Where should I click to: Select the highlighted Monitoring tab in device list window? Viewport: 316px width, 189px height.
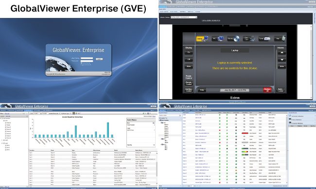point(162,110)
